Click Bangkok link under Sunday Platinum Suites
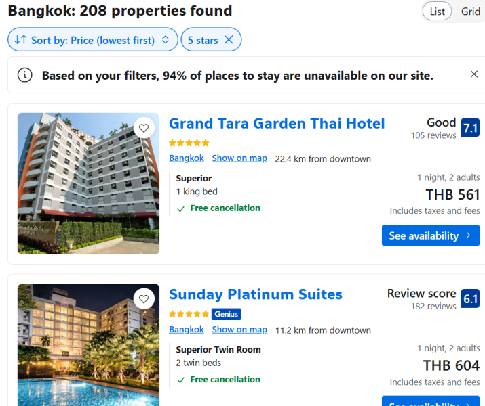 pyautogui.click(x=187, y=329)
